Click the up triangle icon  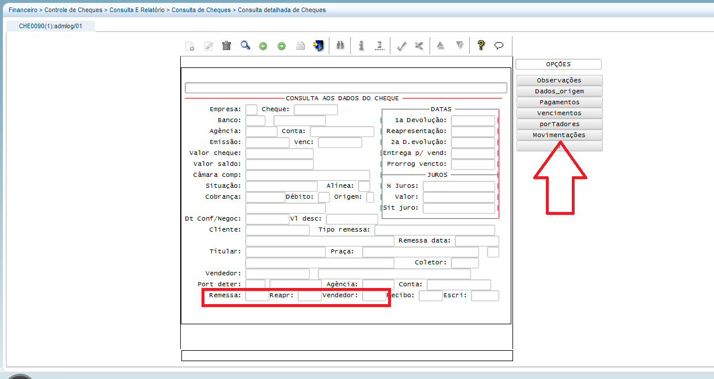(440, 46)
